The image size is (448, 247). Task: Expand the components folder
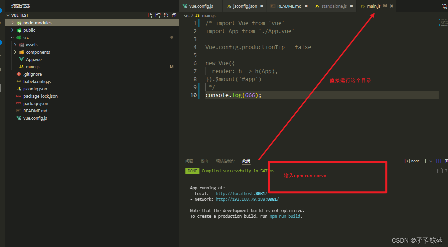[x=15, y=52]
